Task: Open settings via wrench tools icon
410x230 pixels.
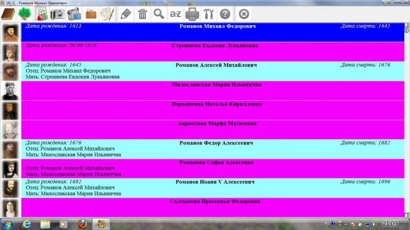Action: click(x=209, y=14)
